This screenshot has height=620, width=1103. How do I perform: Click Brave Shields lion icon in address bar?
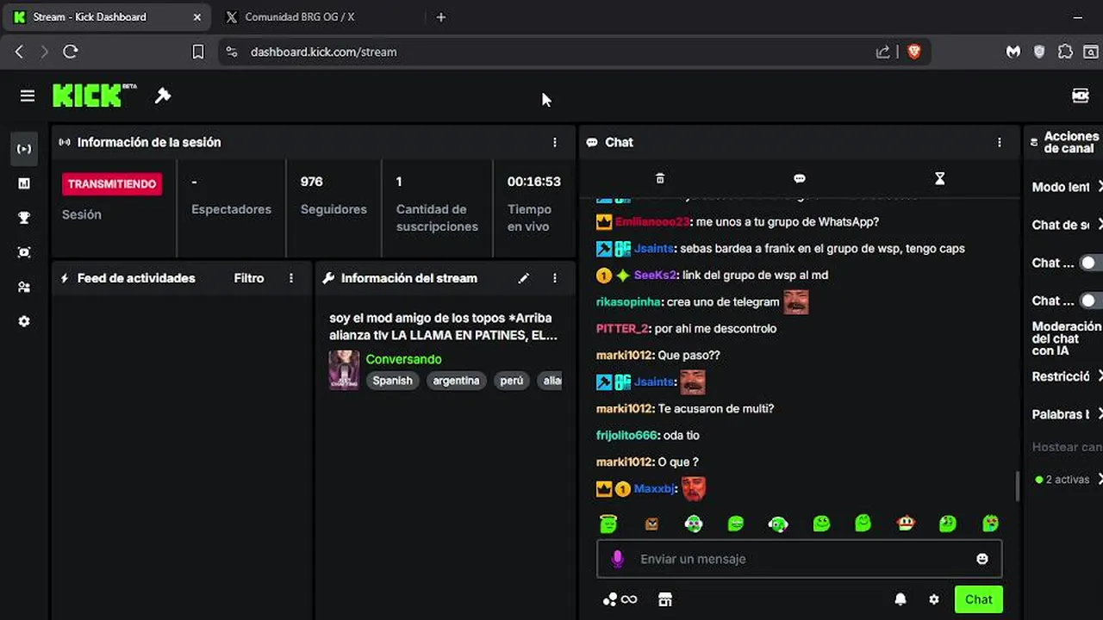914,52
